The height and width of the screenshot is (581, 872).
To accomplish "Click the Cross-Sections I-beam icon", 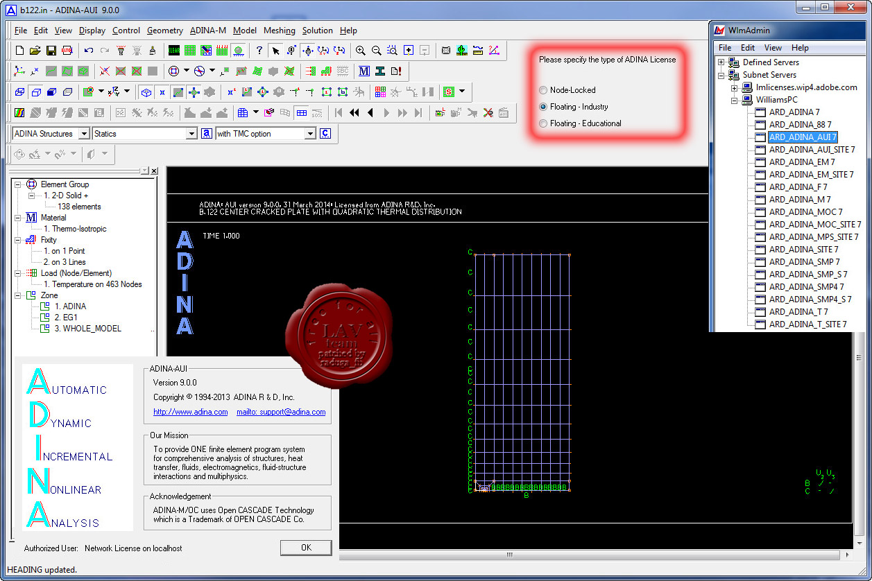I will (380, 71).
